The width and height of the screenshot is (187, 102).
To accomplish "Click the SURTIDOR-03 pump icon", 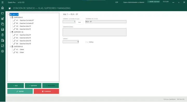I will point(12,47).
